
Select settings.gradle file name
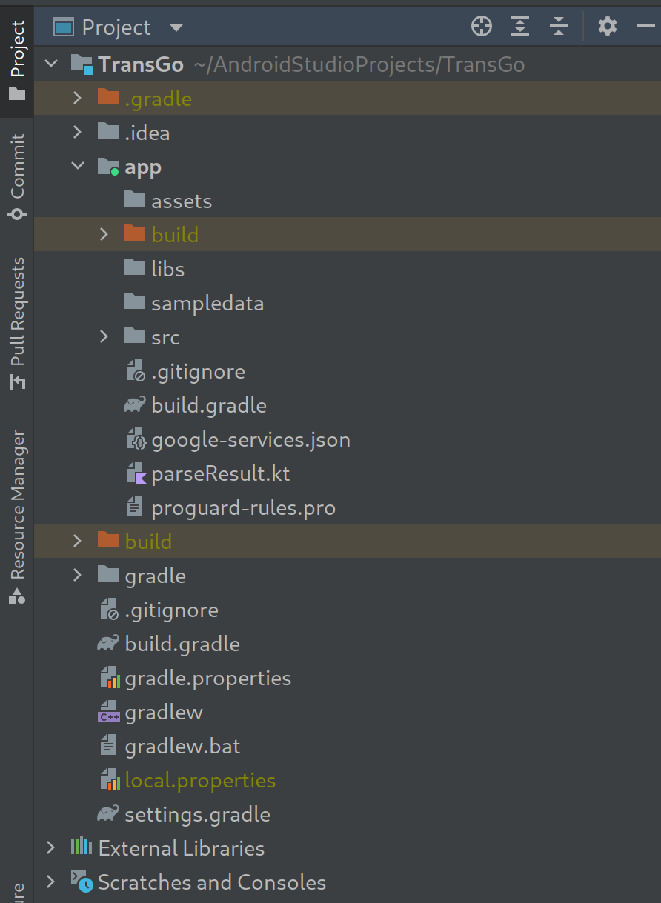pyautogui.click(x=197, y=815)
